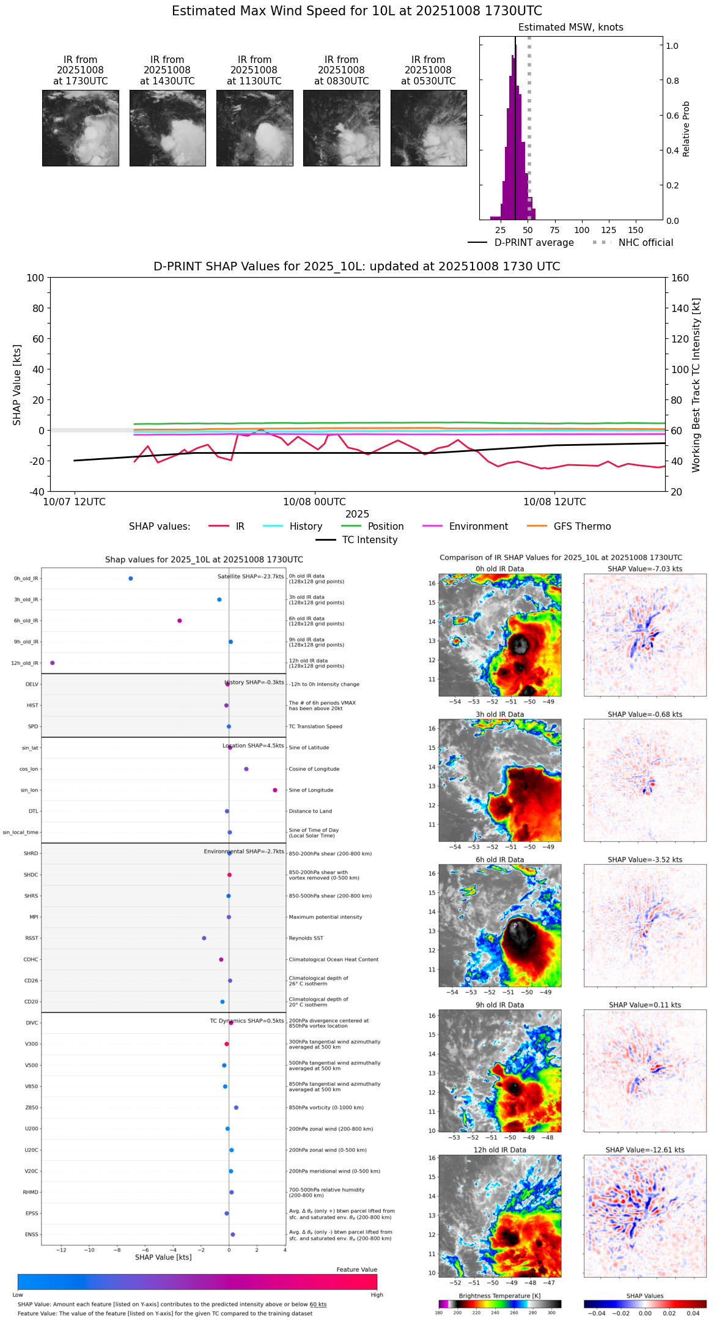Image resolution: width=714 pixels, height=1320 pixels.
Task: Click the 'SHAP Value [kts]' x-axis label
Action: point(163,1257)
